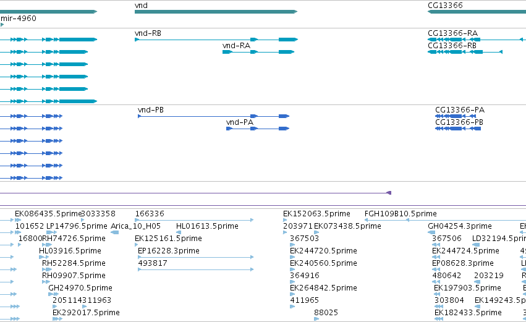
Task: Select the vnd-PB protein feature
Action: click(x=213, y=116)
